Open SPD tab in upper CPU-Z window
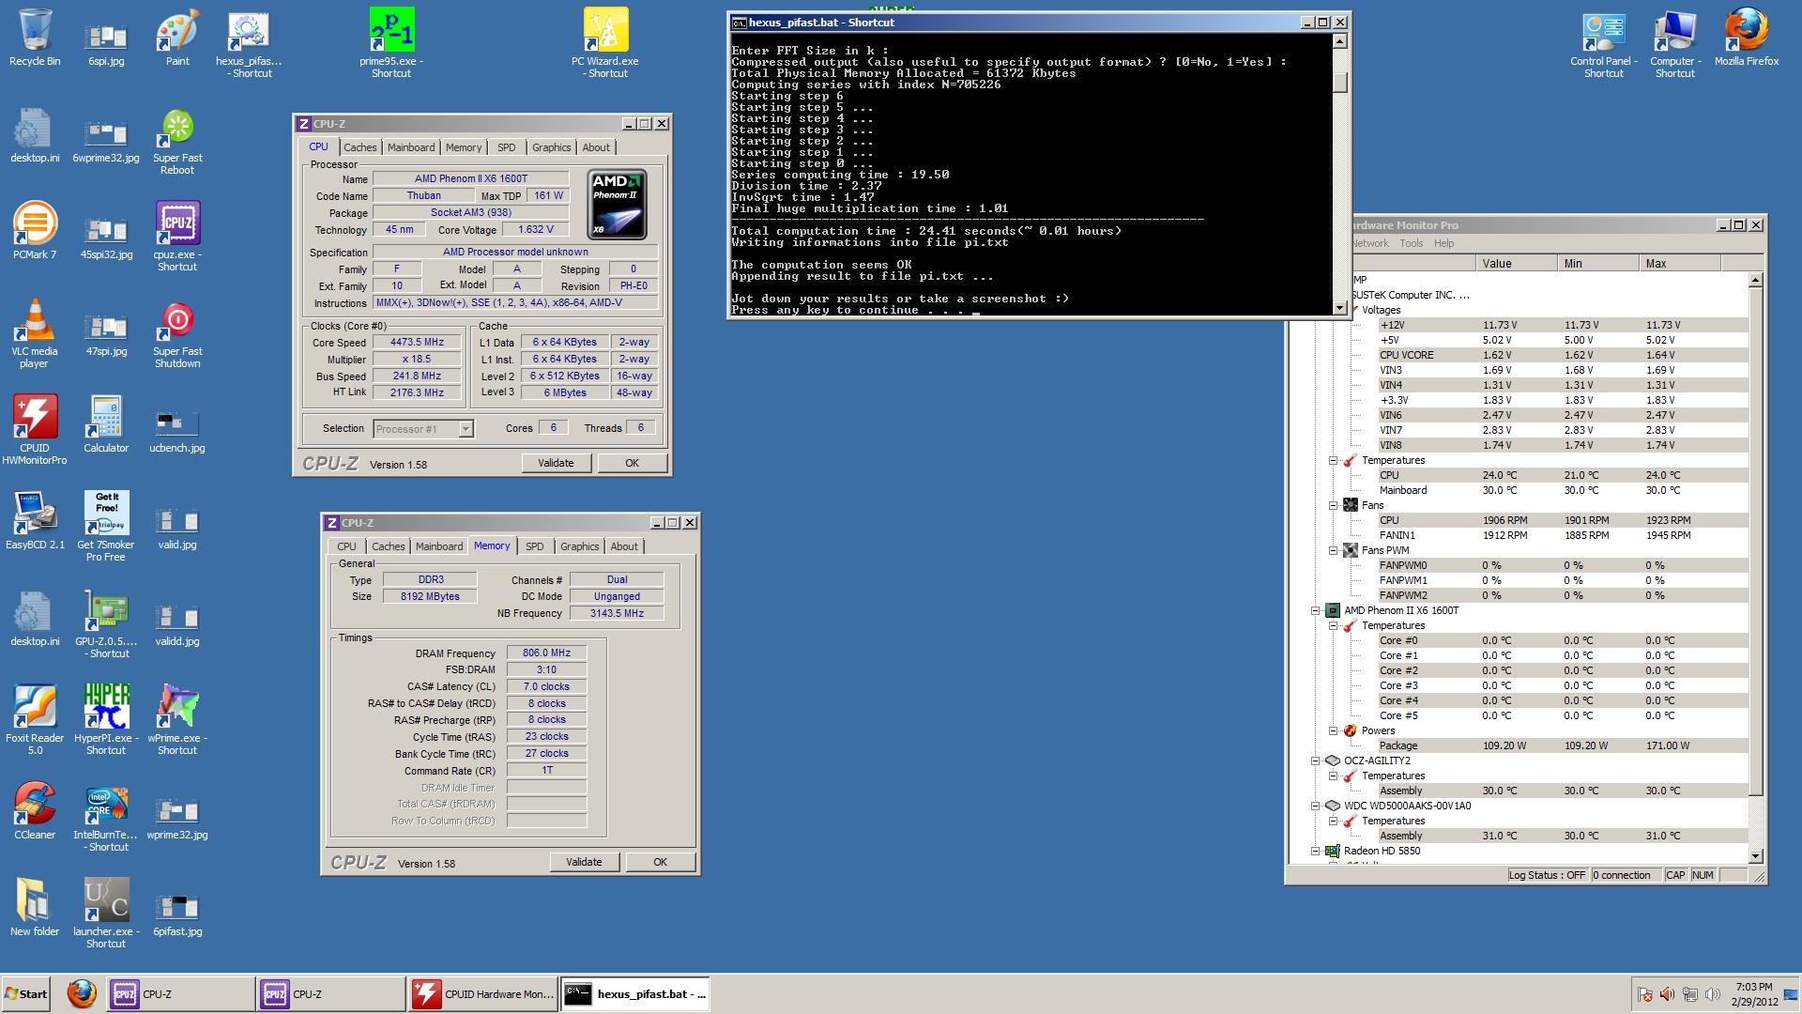Viewport: 1802px width, 1014px height. coord(506,147)
